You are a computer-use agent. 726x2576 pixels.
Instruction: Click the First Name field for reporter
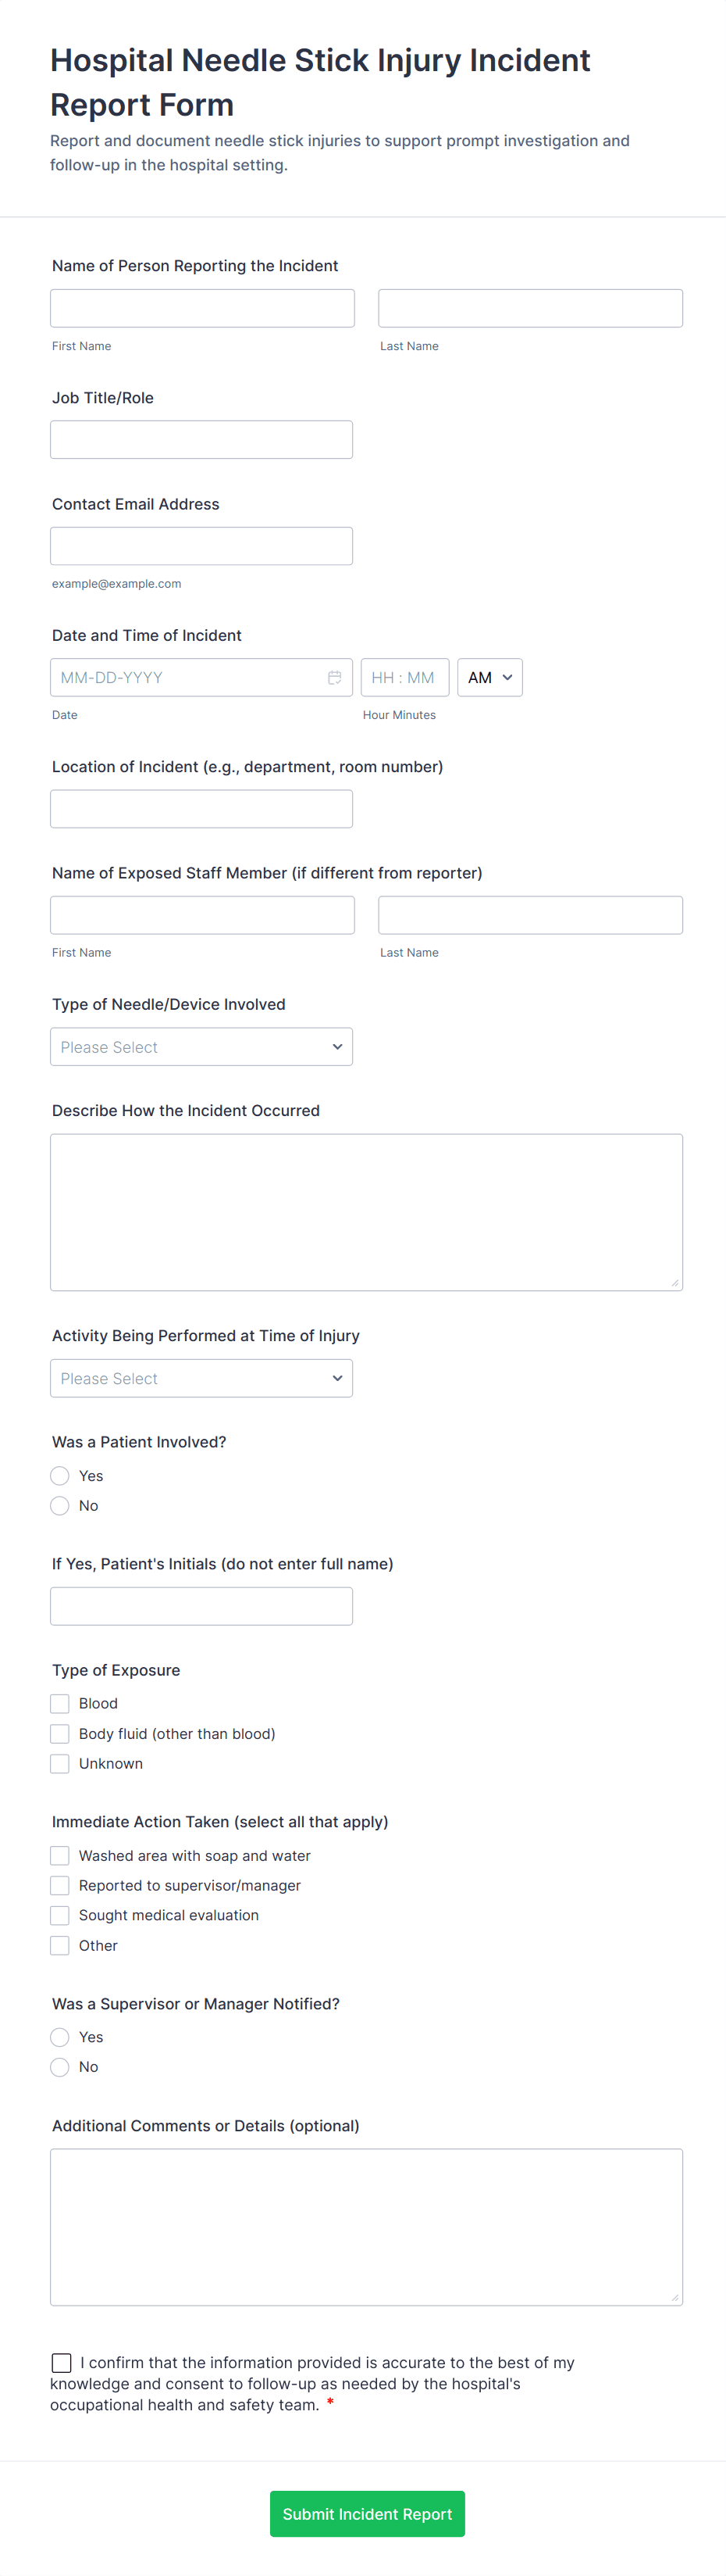tap(201, 307)
